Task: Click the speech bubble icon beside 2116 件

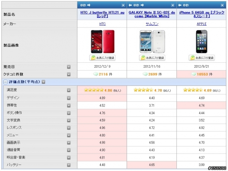Action: click(x=95, y=74)
